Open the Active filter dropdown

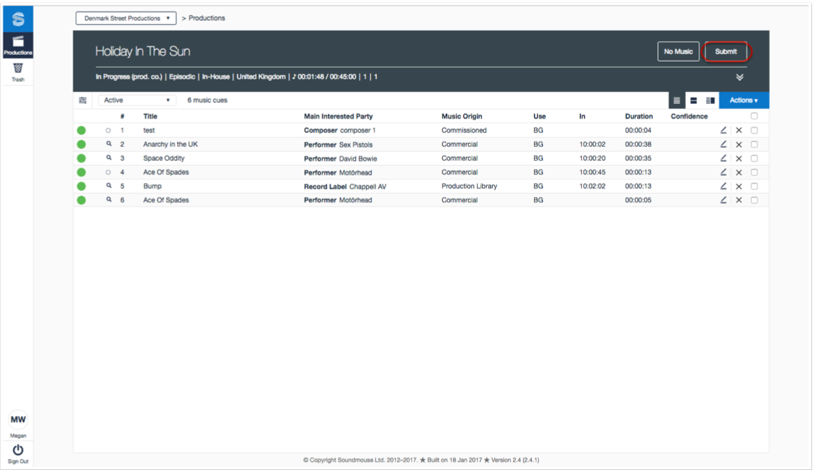pyautogui.click(x=137, y=101)
